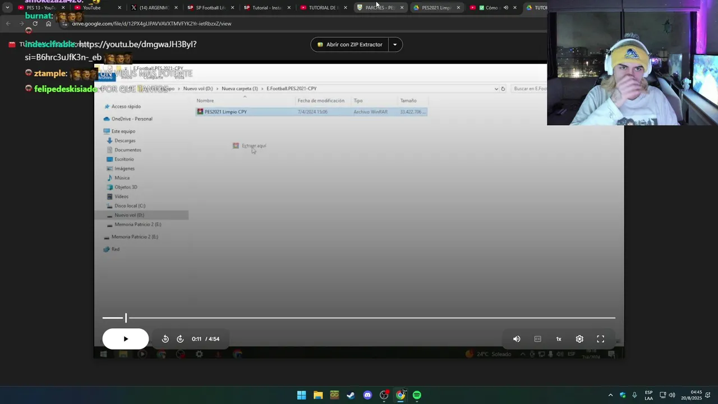Go back in browser history
This screenshot has width=718, height=404.
[8, 24]
